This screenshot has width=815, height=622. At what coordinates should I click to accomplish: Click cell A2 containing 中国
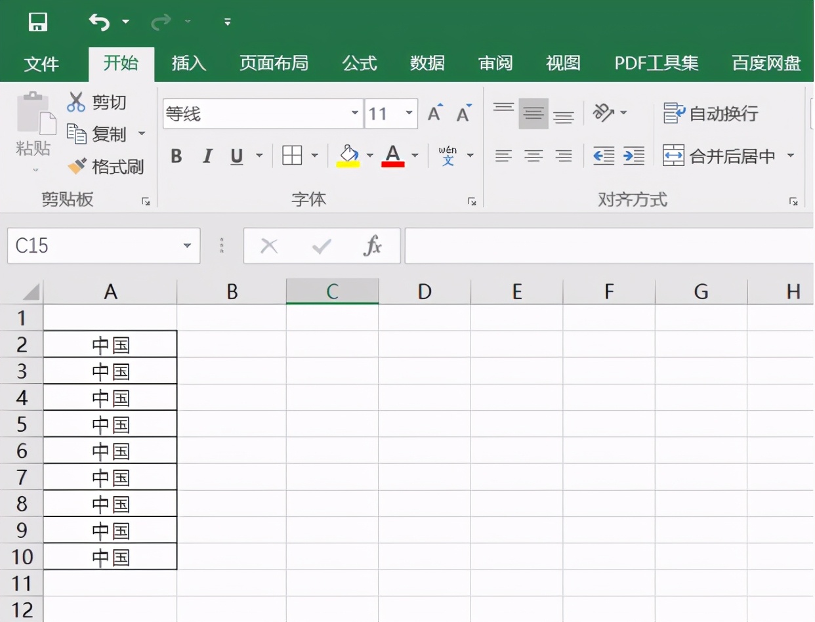pos(110,344)
